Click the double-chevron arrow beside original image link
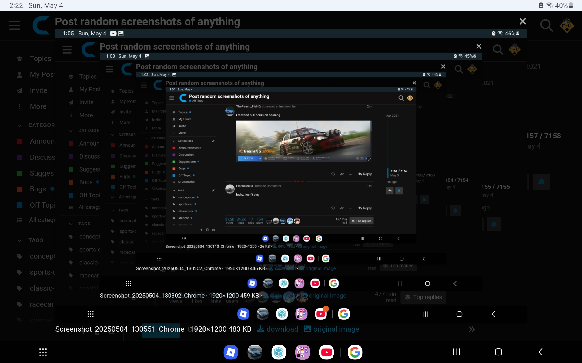582x363 pixels. coord(472,329)
